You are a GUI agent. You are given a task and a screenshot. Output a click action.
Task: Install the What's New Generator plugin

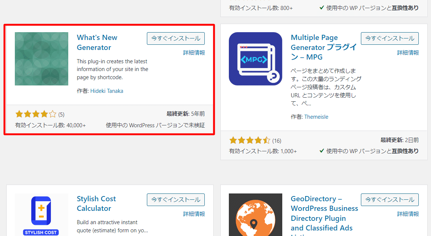(x=175, y=38)
